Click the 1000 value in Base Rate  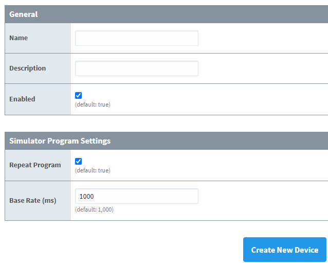[x=87, y=197]
